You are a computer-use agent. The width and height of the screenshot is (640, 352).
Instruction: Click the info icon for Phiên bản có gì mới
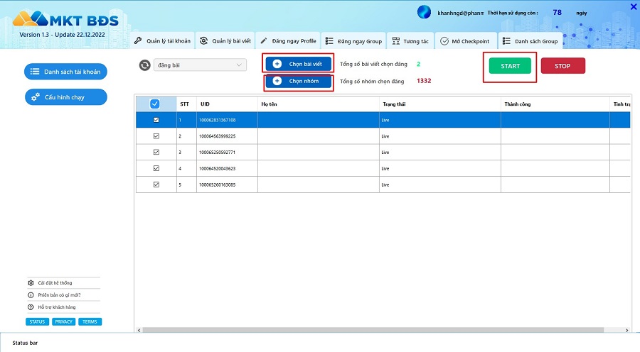[31, 295]
